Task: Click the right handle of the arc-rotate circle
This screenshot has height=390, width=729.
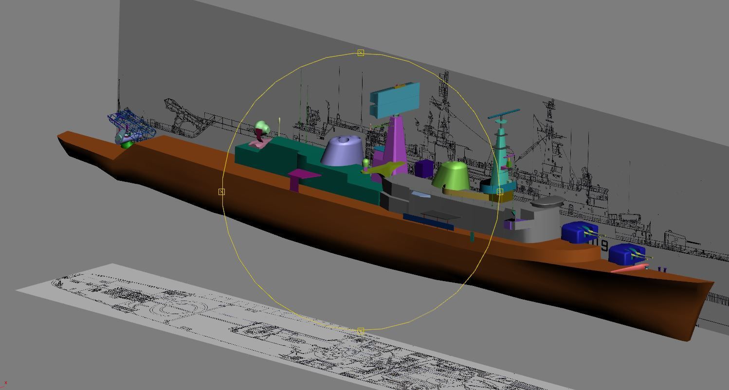Action: (x=500, y=192)
